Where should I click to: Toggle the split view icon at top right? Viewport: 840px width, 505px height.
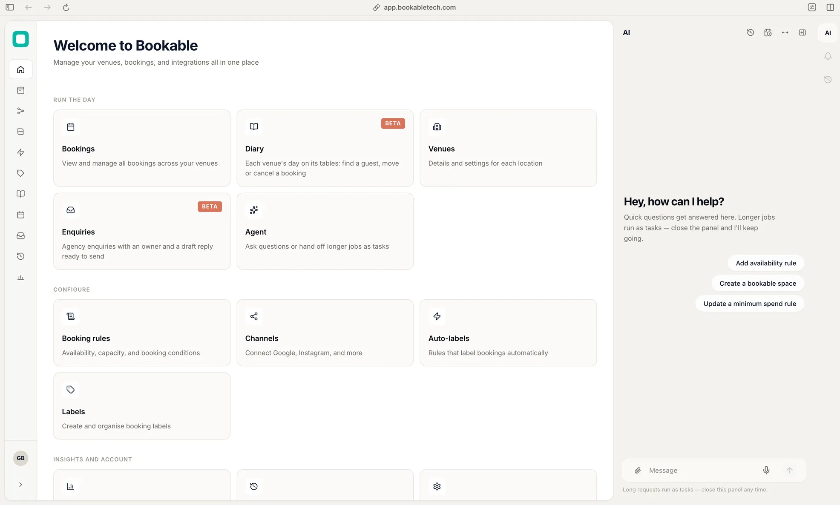pyautogui.click(x=830, y=7)
